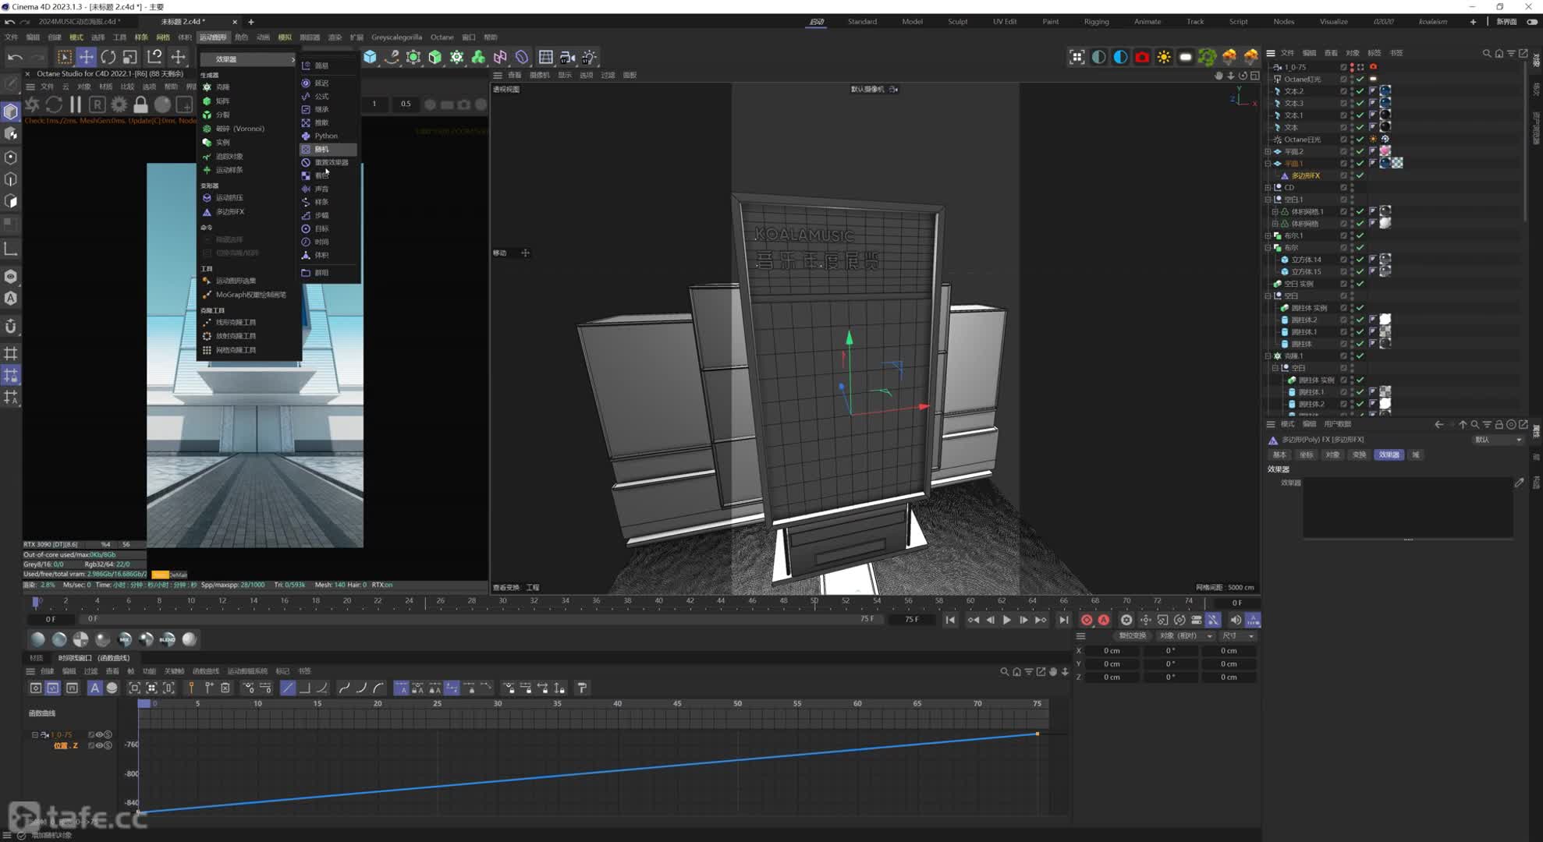Open the 效果器 tab in attributes
This screenshot has height=842, width=1543.
[1389, 455]
